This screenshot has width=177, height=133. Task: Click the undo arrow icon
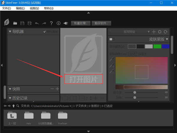pos(37,23)
